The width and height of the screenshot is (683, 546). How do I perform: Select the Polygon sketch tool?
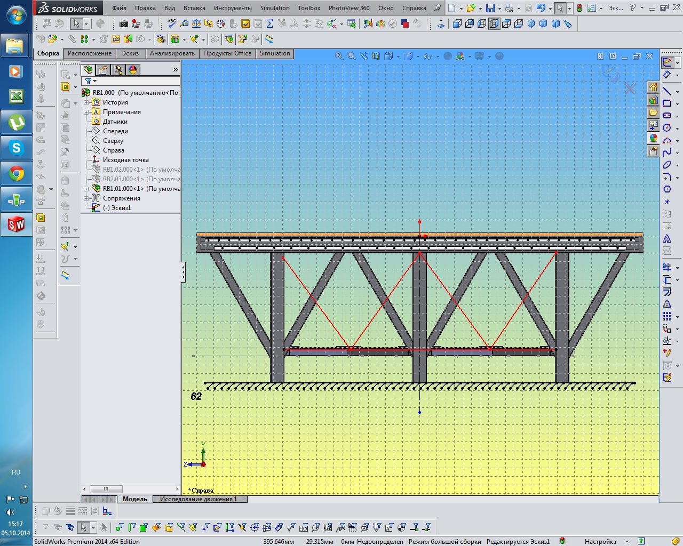(x=667, y=189)
